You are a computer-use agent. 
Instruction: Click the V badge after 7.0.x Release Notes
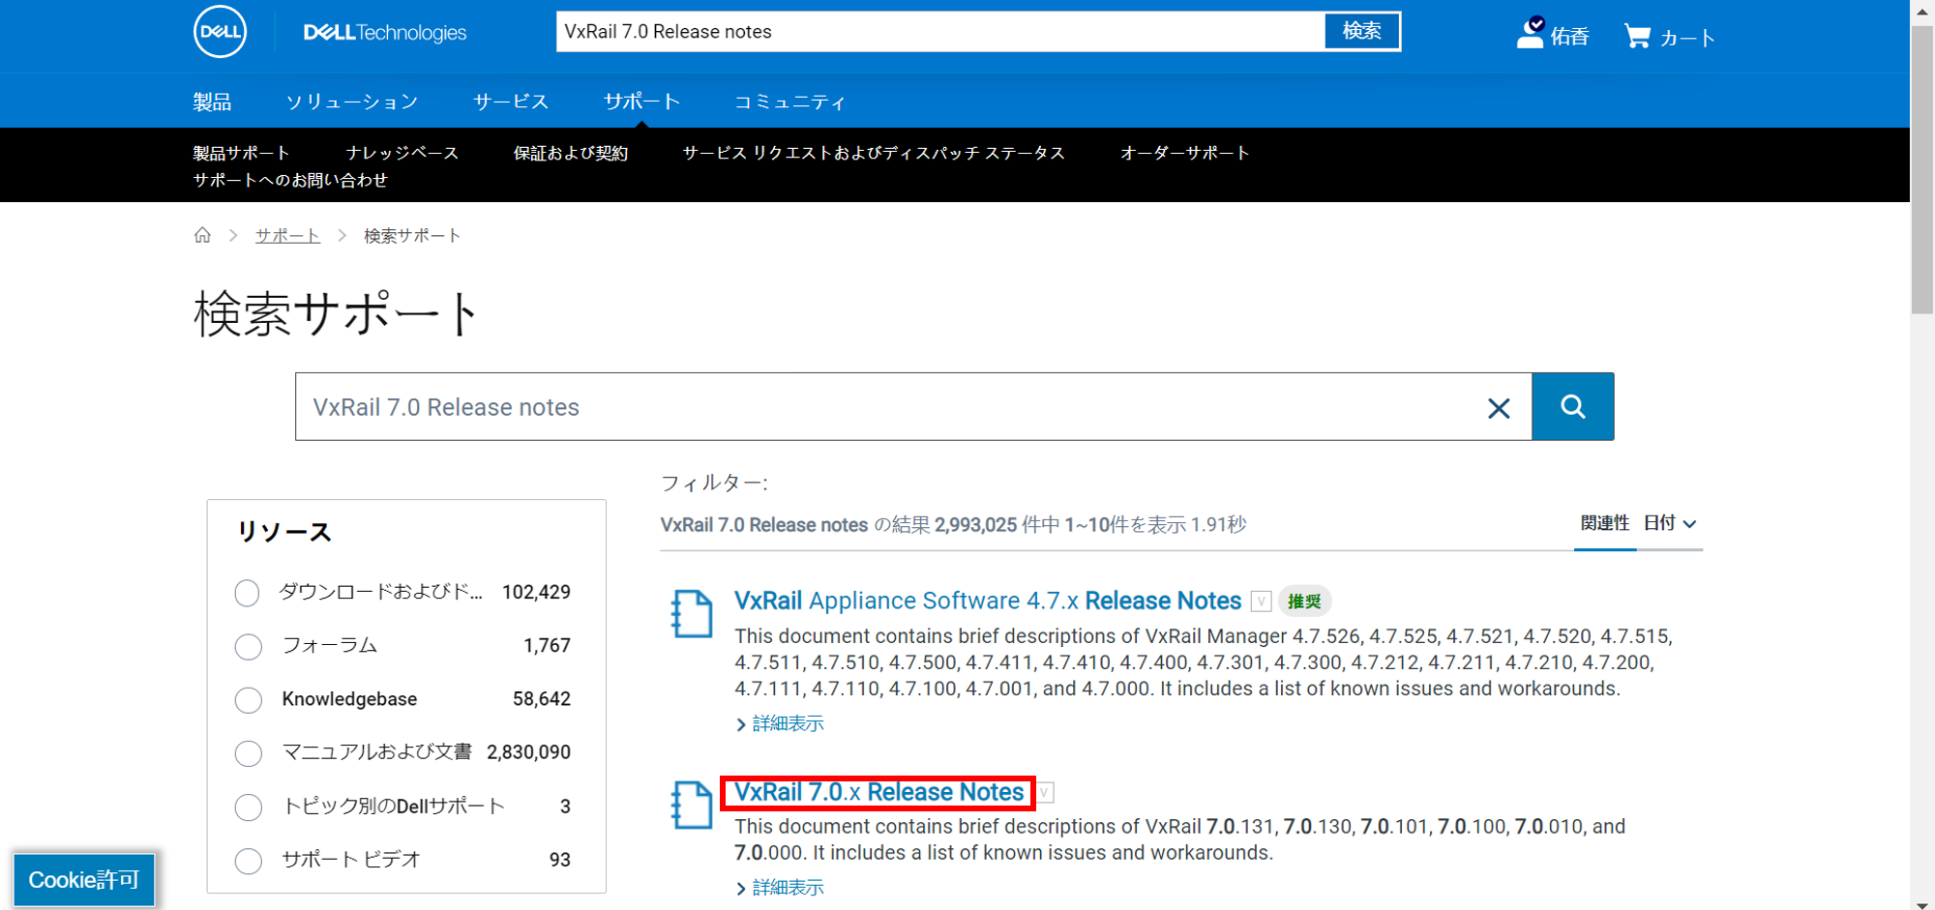[1045, 792]
